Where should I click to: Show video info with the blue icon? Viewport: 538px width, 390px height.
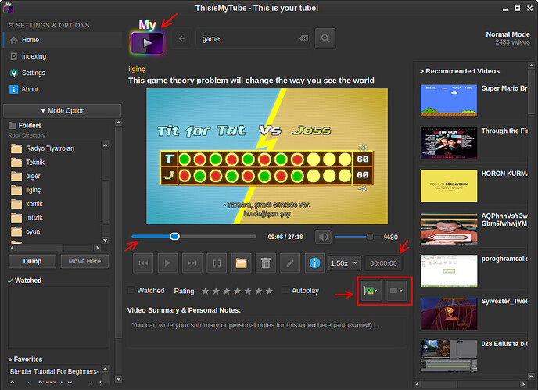[x=314, y=263]
